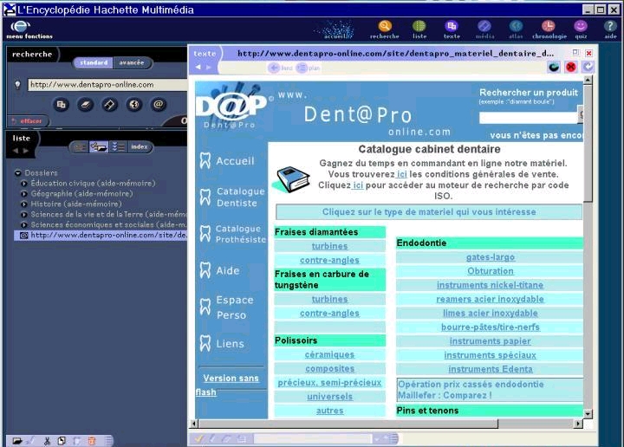Switch liste to sorted list view mode

(x=118, y=147)
